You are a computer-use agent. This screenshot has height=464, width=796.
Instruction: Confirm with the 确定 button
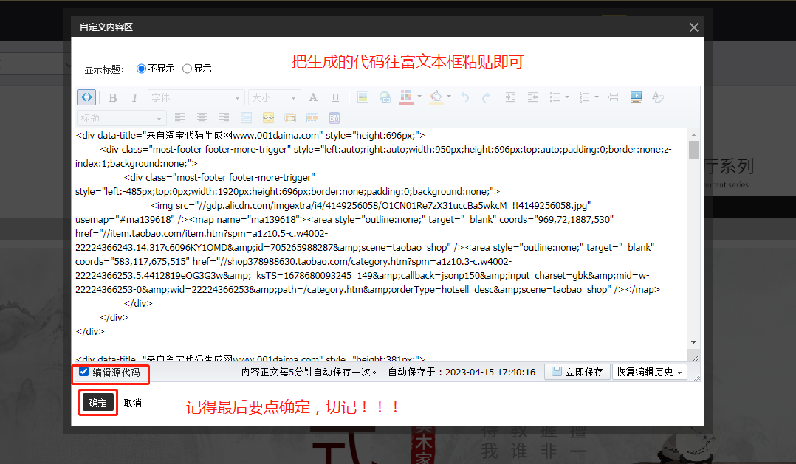click(x=98, y=403)
